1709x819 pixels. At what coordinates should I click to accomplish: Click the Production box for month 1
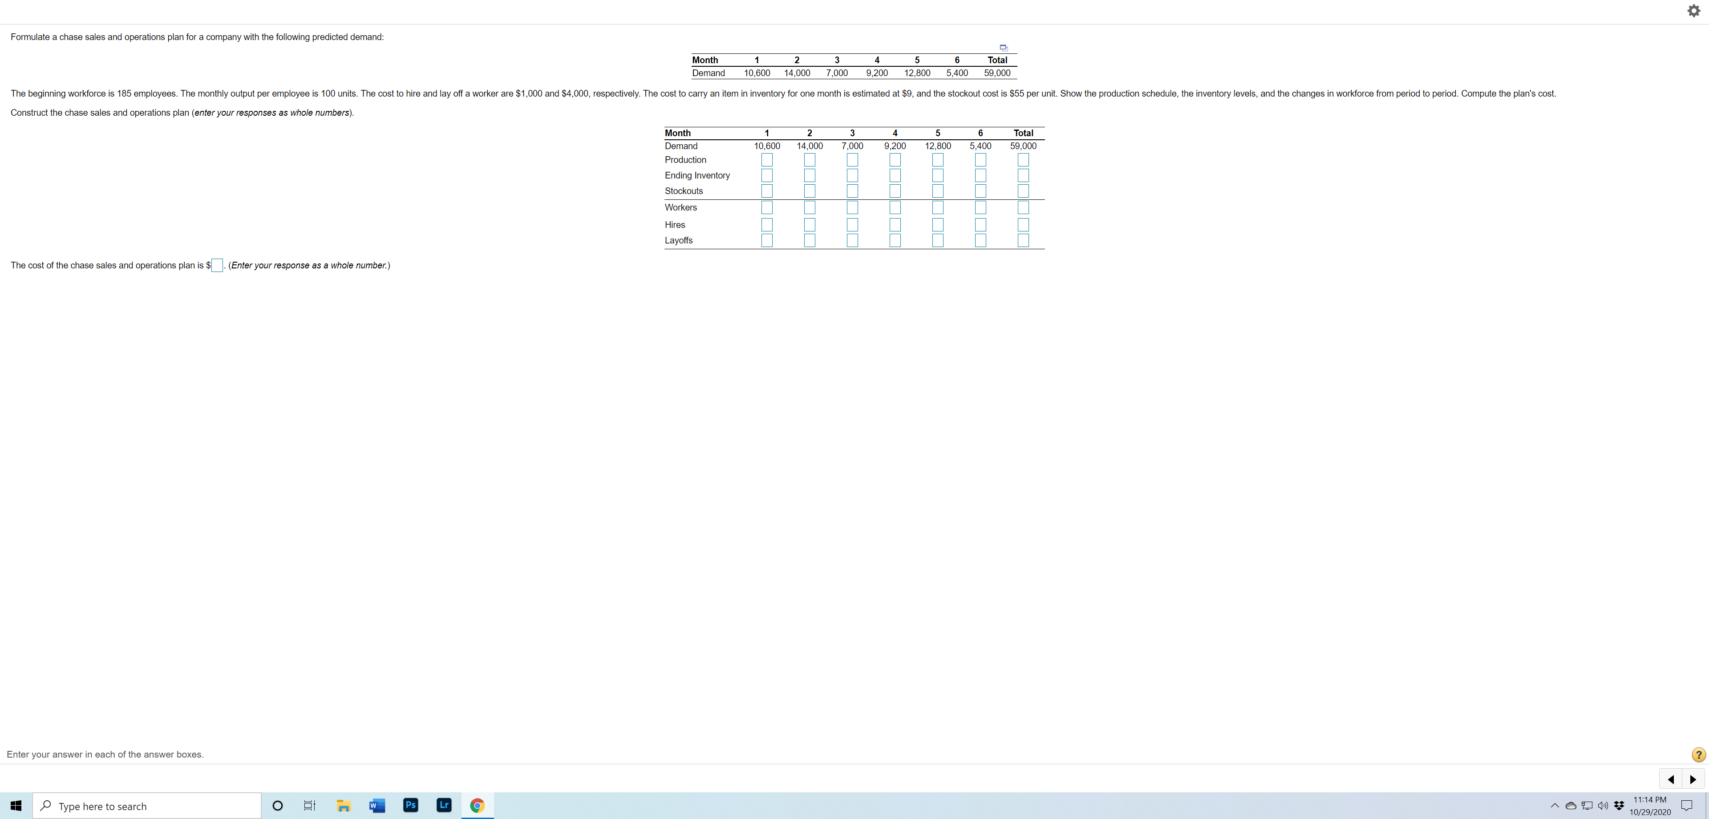[x=767, y=160]
